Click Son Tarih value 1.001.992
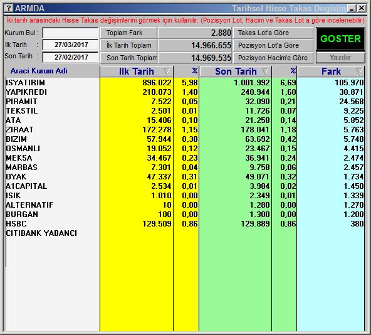The height and width of the screenshot is (335, 371). [252, 83]
